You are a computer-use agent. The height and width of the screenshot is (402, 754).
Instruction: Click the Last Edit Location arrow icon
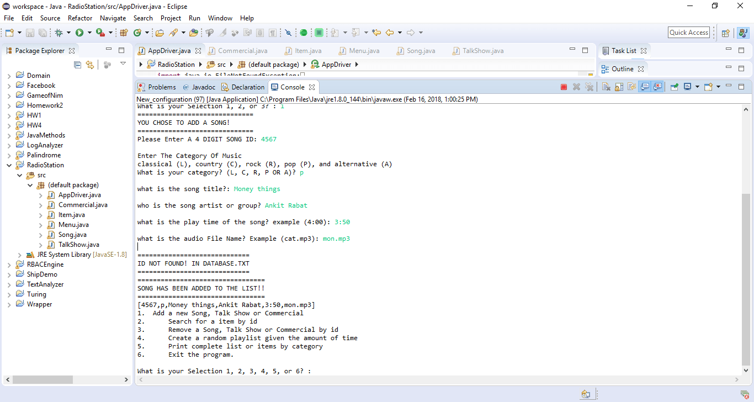click(x=376, y=33)
